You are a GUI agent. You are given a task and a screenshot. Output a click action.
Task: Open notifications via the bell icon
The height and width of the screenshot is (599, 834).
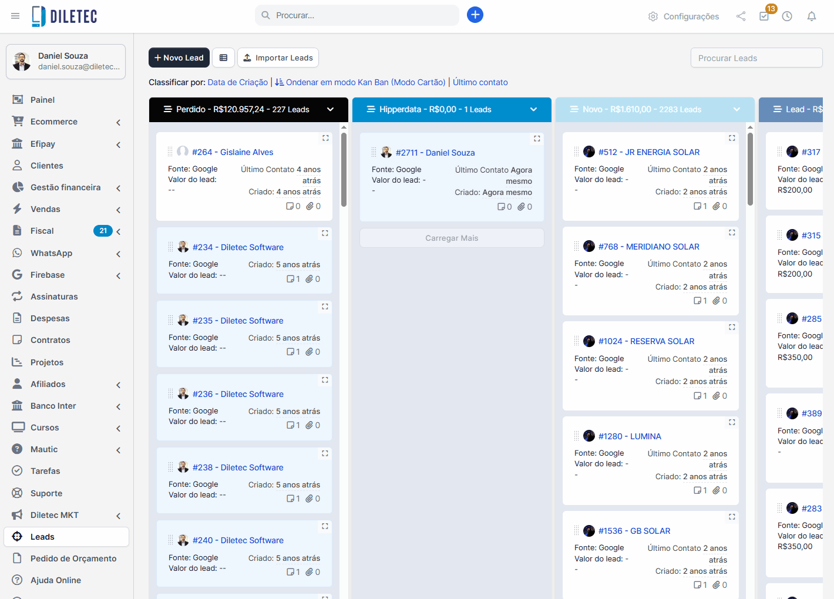pos(812,16)
